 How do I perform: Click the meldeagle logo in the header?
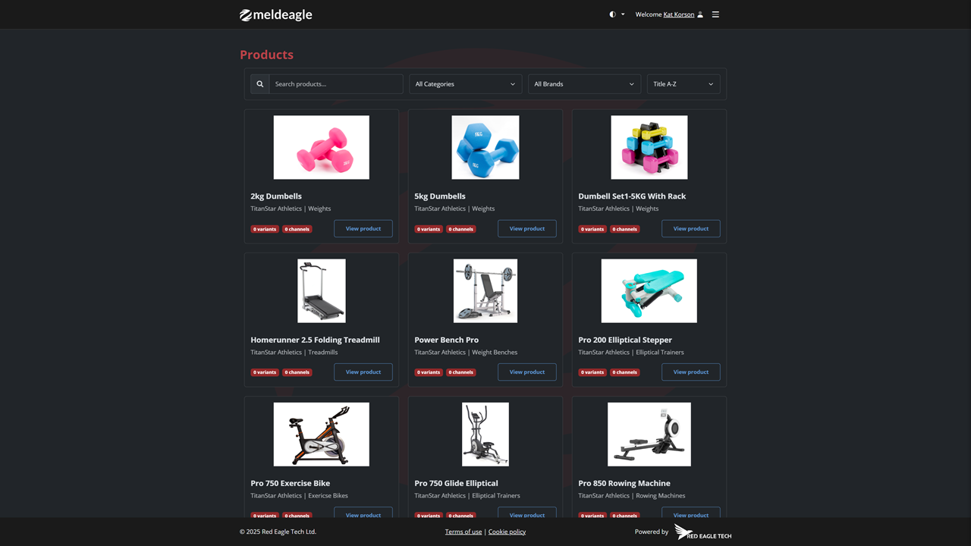point(275,14)
